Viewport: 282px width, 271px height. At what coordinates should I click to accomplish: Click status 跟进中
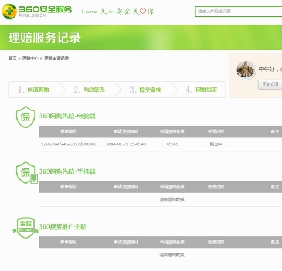click(216, 144)
